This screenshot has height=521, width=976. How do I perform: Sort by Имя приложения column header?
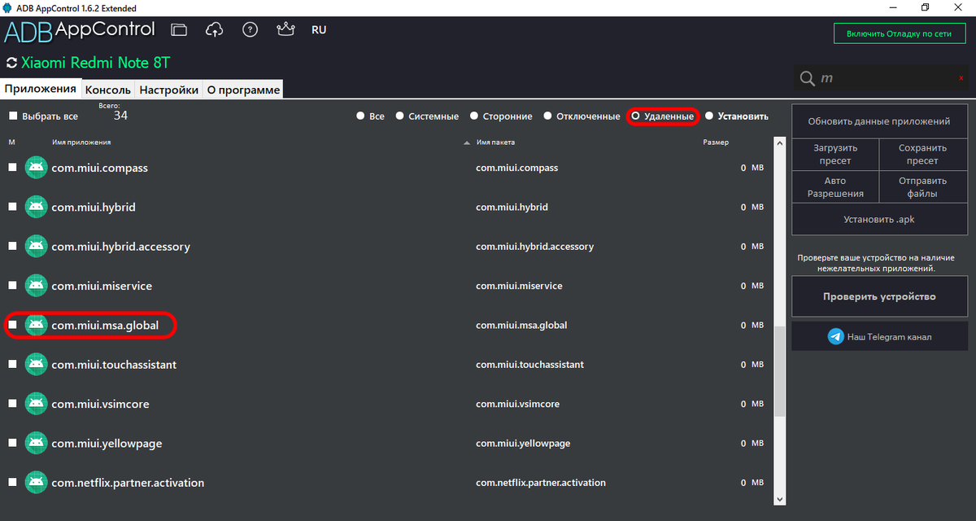81,142
